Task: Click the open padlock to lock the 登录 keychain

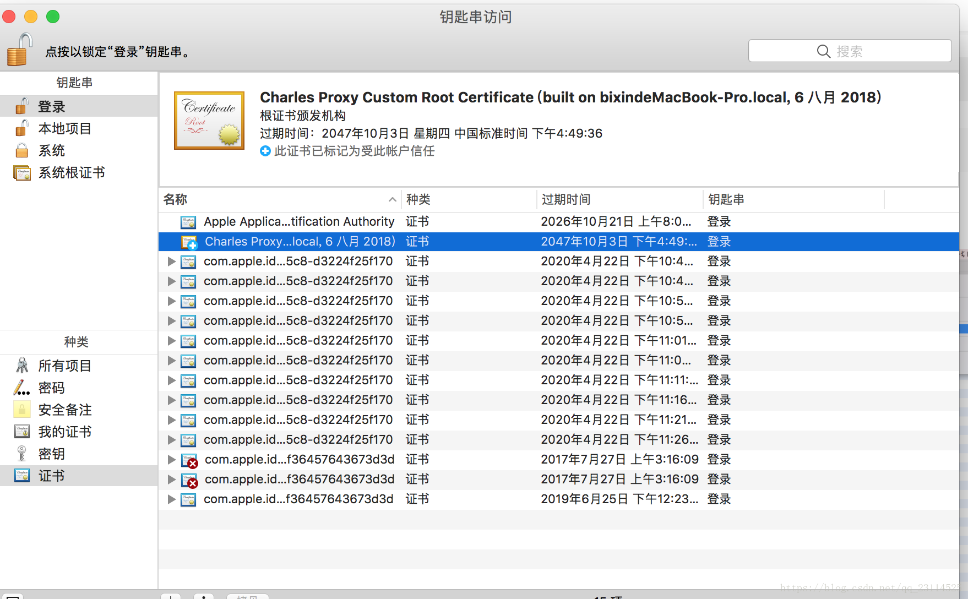Action: pos(19,50)
